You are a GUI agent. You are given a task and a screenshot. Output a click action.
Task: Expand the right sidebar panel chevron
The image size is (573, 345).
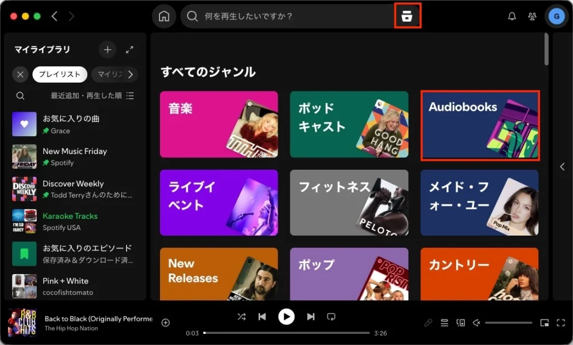pyautogui.click(x=562, y=167)
